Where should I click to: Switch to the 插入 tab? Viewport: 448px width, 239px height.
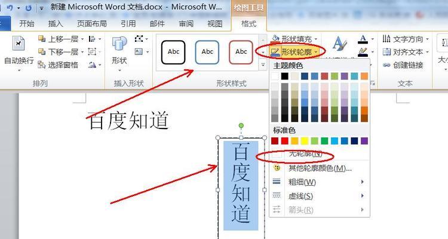click(56, 24)
